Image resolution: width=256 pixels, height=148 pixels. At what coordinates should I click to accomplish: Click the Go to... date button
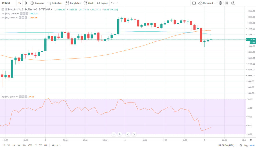[x=56, y=145]
